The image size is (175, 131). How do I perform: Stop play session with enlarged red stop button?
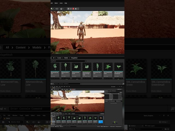click(73, 9)
